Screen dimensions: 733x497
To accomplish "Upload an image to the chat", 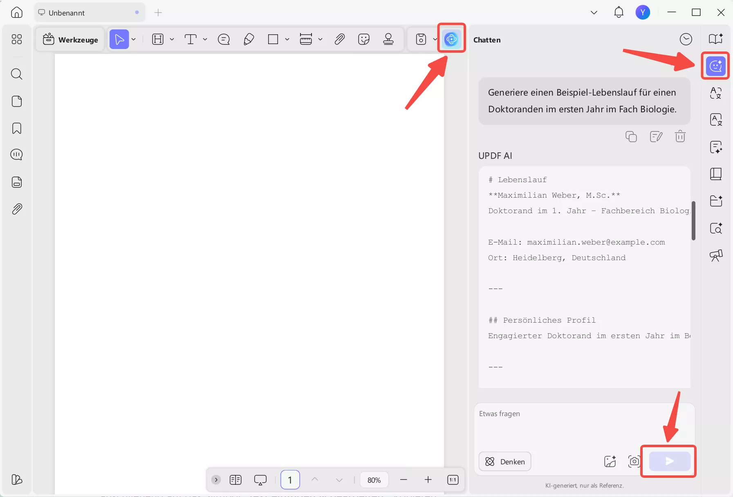I will pyautogui.click(x=610, y=461).
